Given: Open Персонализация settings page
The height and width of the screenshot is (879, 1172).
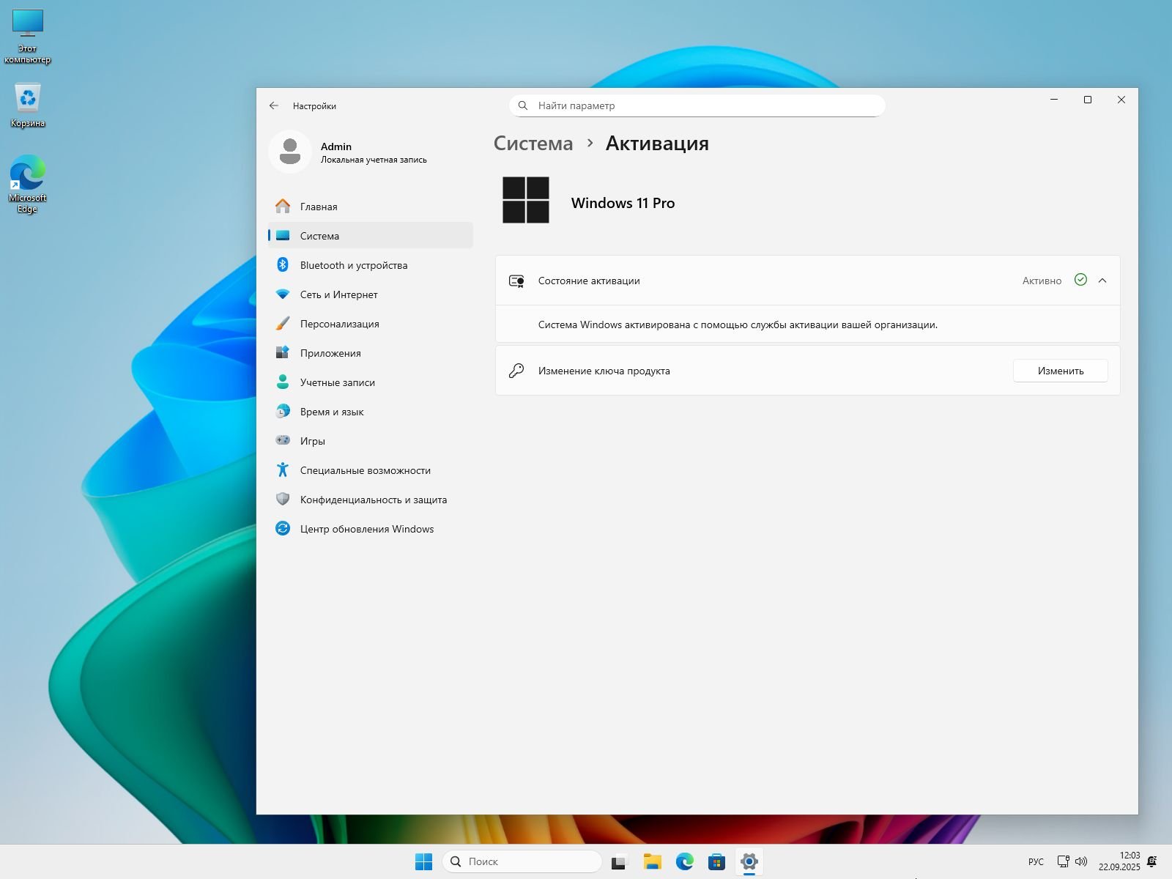Looking at the screenshot, I should (x=339, y=324).
